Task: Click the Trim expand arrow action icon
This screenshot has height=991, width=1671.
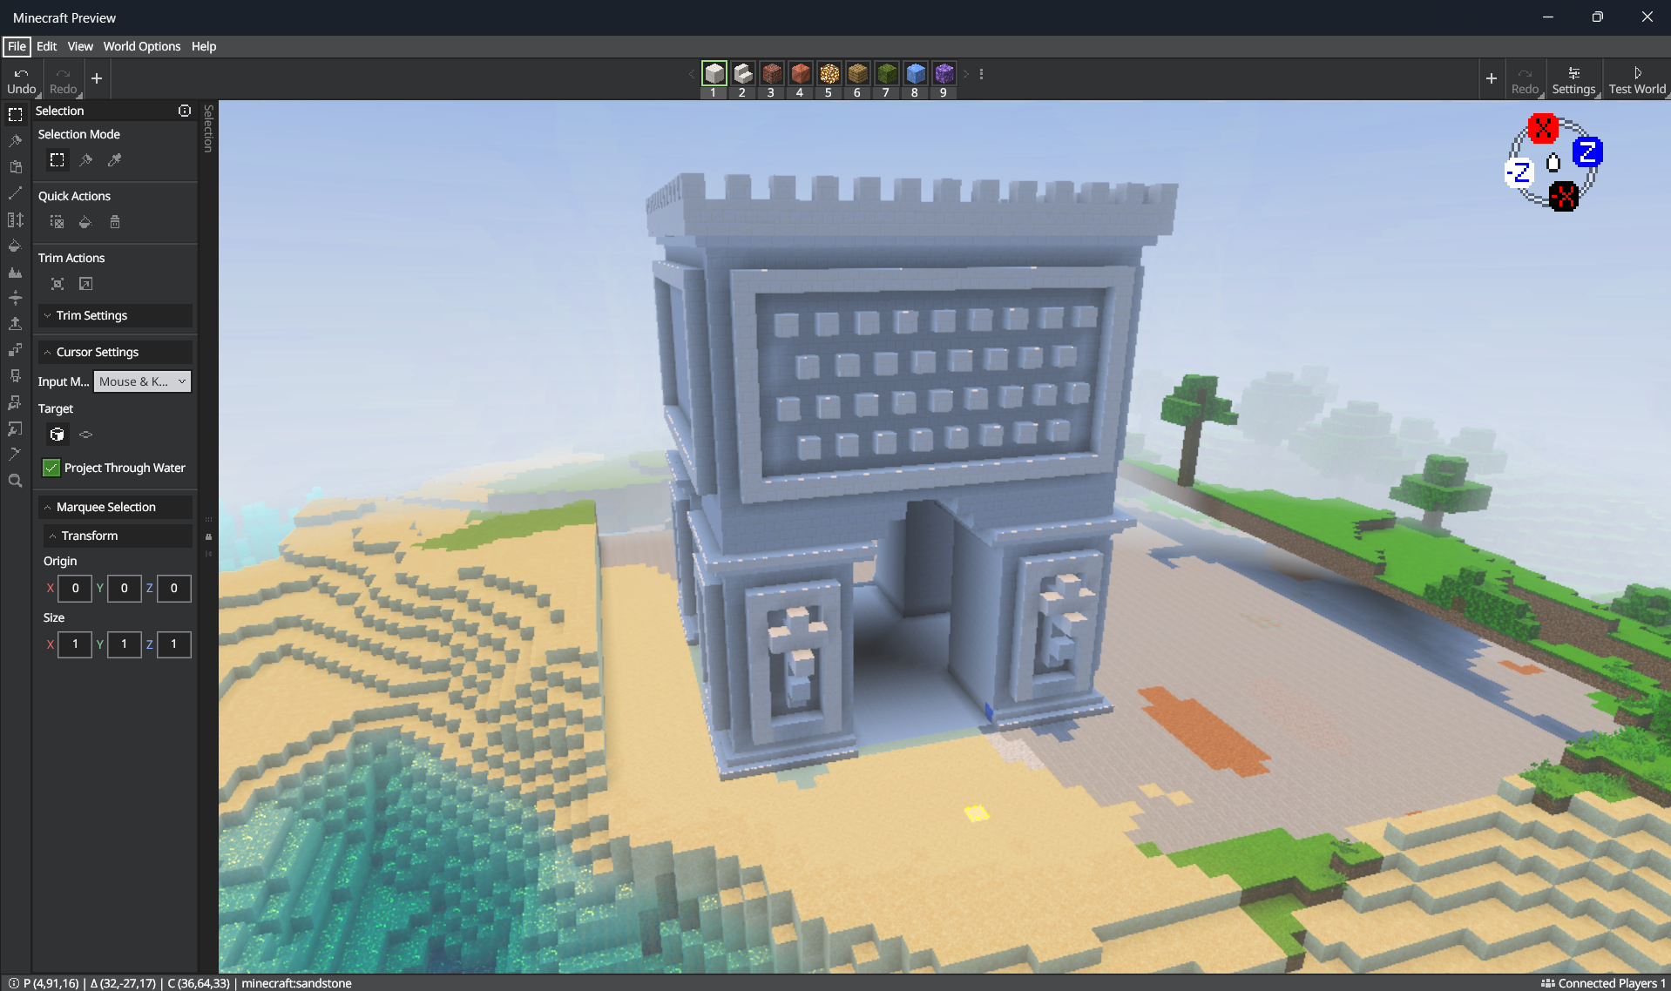Action: pos(85,284)
